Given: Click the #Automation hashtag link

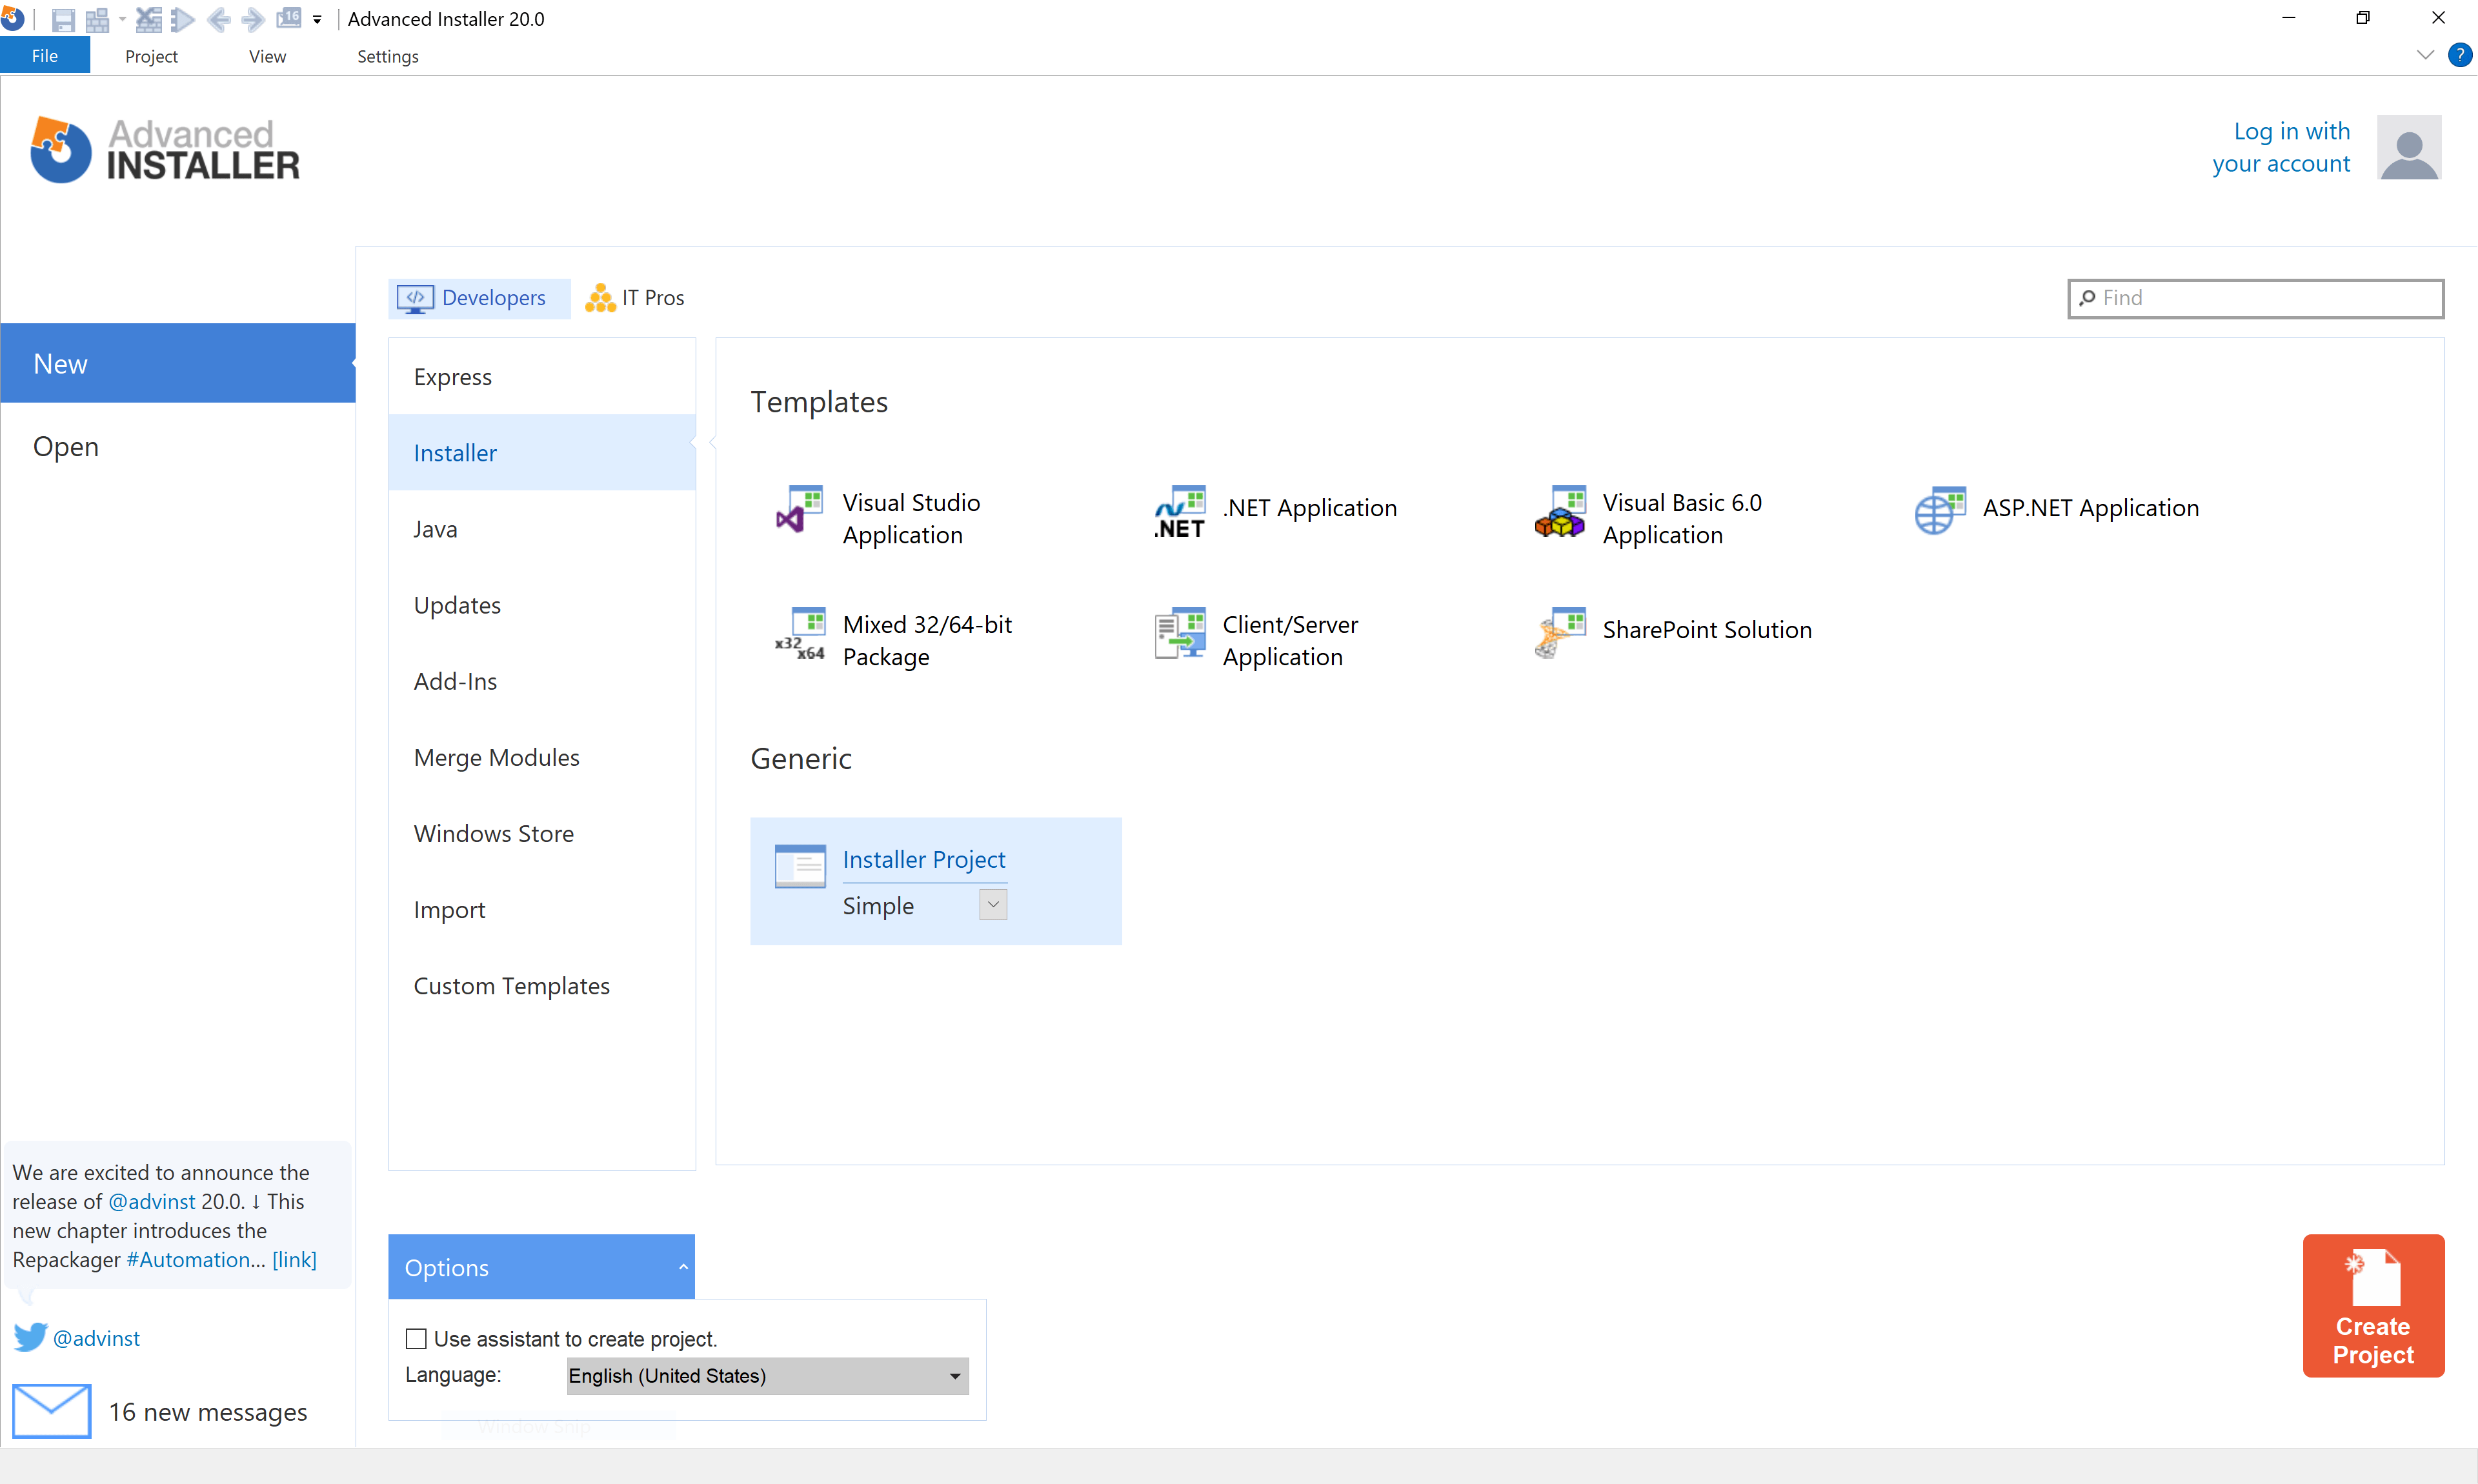Looking at the screenshot, I should 188,1259.
